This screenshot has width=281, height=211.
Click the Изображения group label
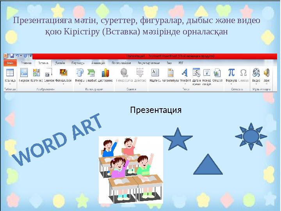click(x=45, y=89)
